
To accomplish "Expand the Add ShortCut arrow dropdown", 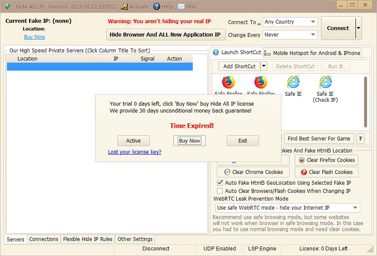I will (x=264, y=66).
